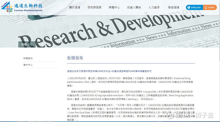Click the paragraph mentioning Leuprolide

coord(130,95)
